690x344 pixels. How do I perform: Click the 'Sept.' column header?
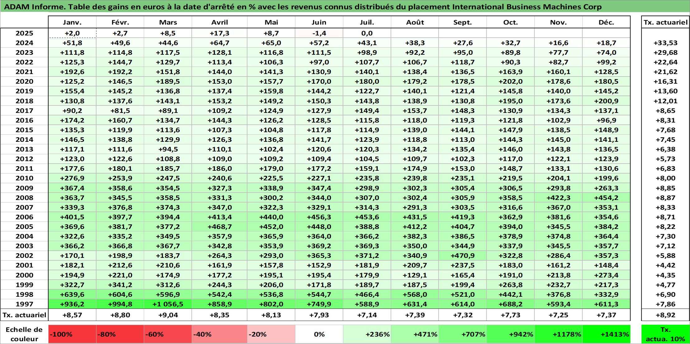[462, 22]
